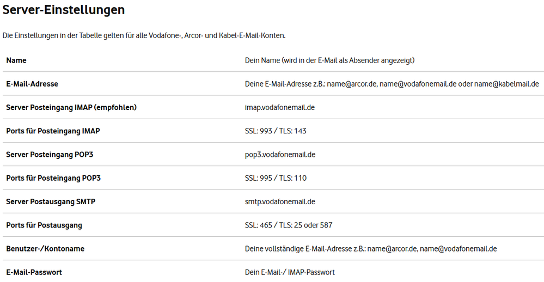Select the Server Posteingang IMAP (empfohlen) label
544x282 pixels.
71,107
